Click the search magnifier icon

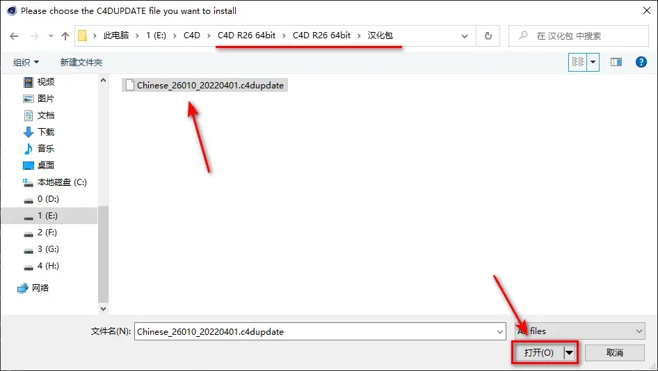pos(523,35)
